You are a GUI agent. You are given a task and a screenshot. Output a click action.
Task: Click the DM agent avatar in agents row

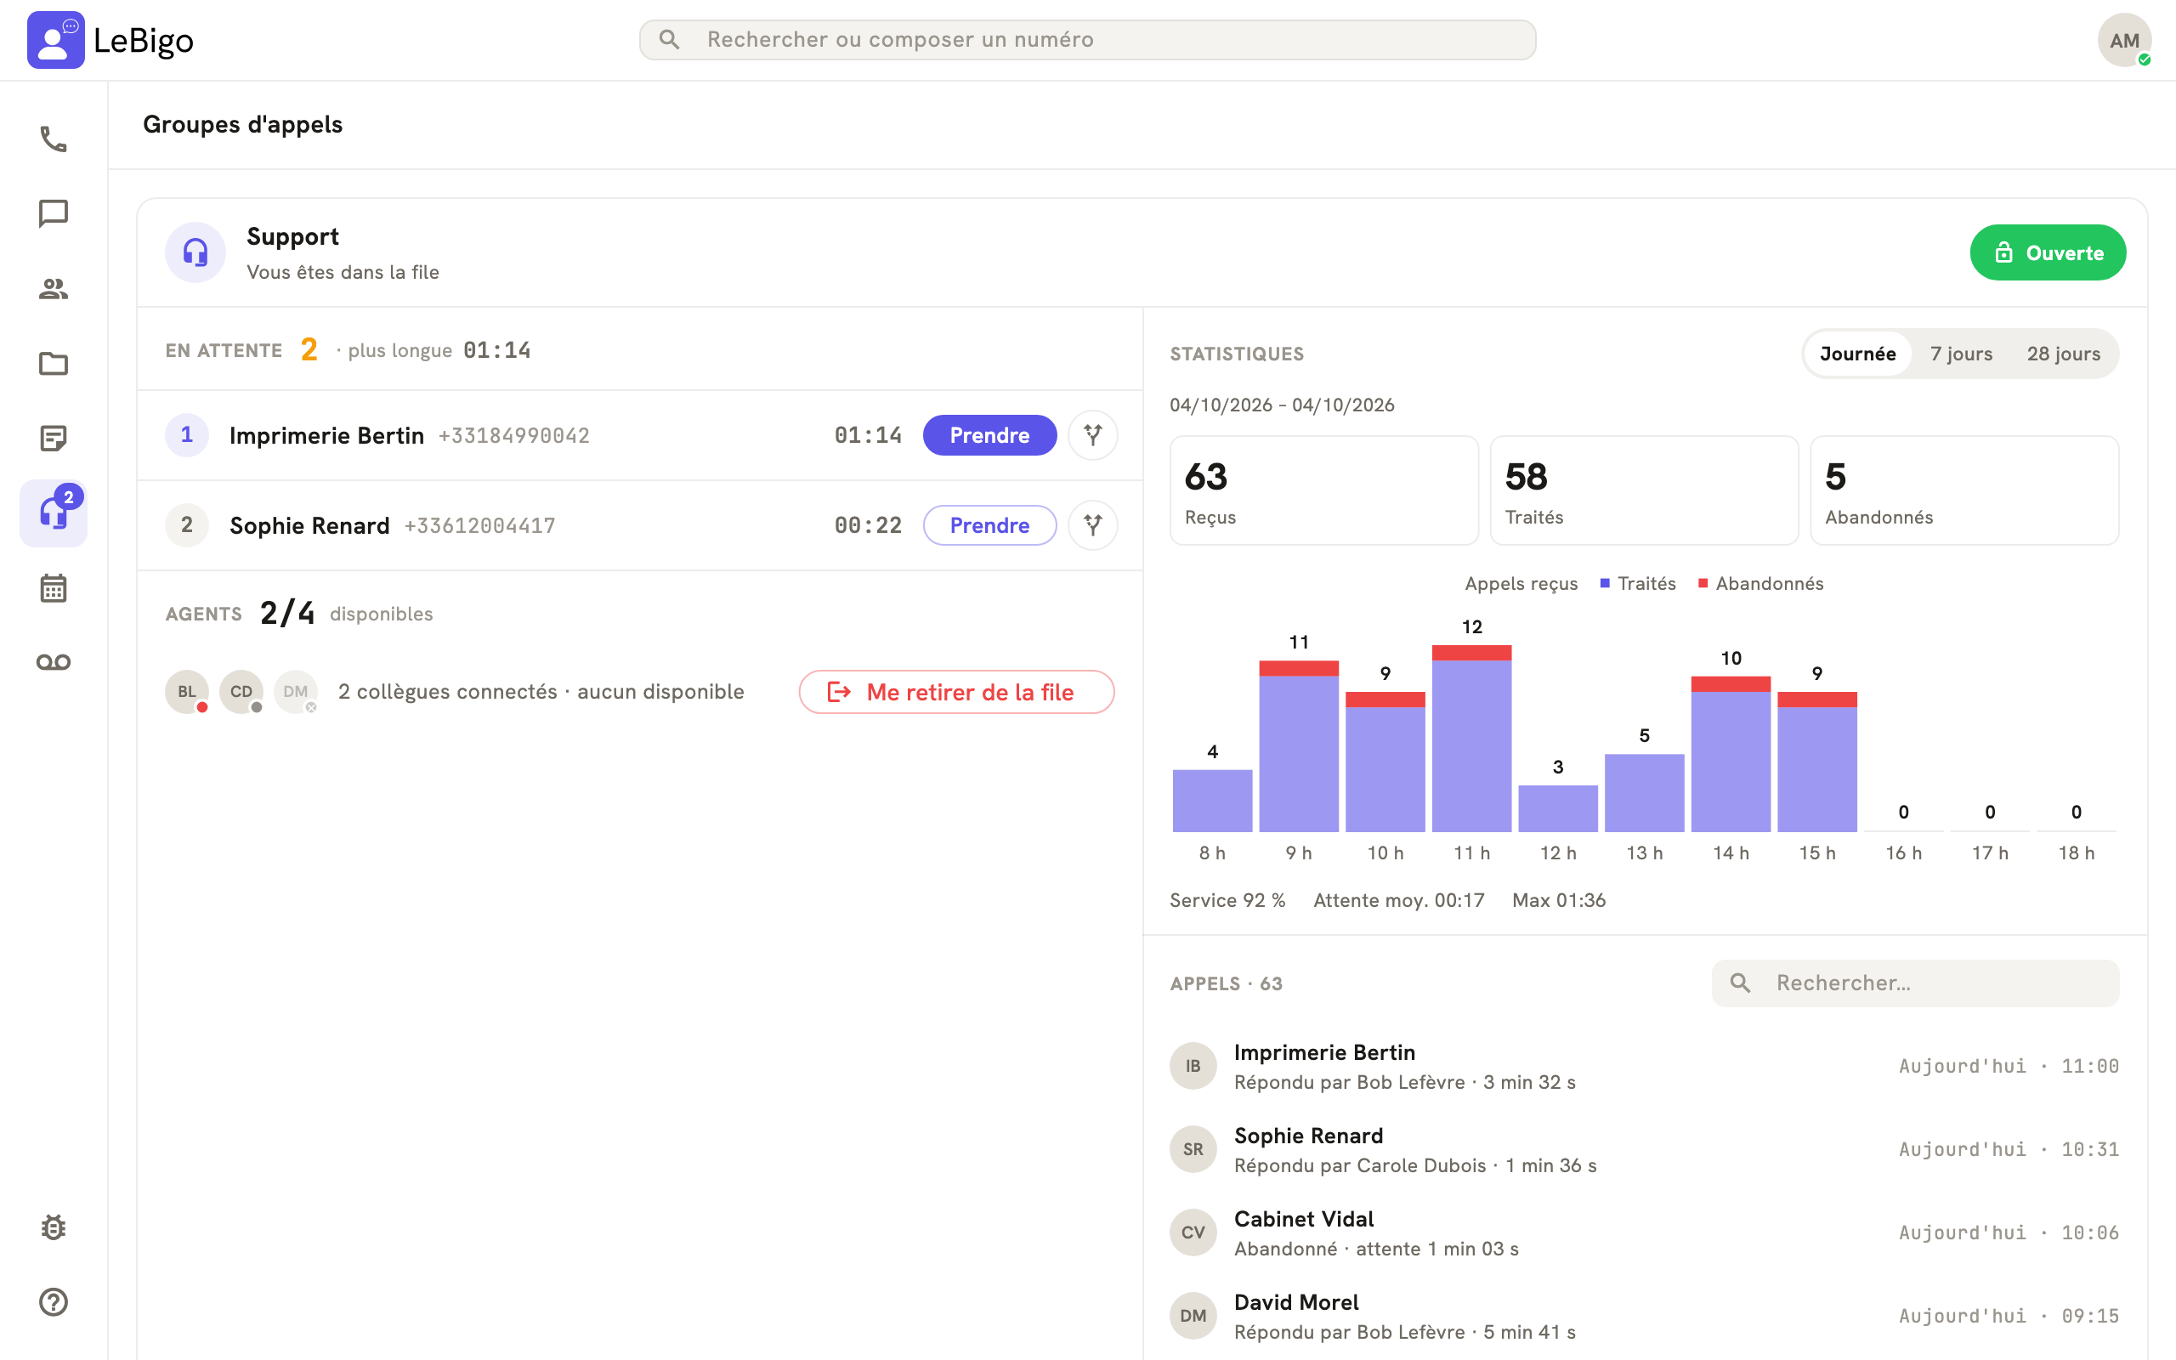296,692
